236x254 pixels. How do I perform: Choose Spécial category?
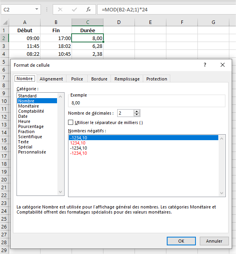coord(37,147)
